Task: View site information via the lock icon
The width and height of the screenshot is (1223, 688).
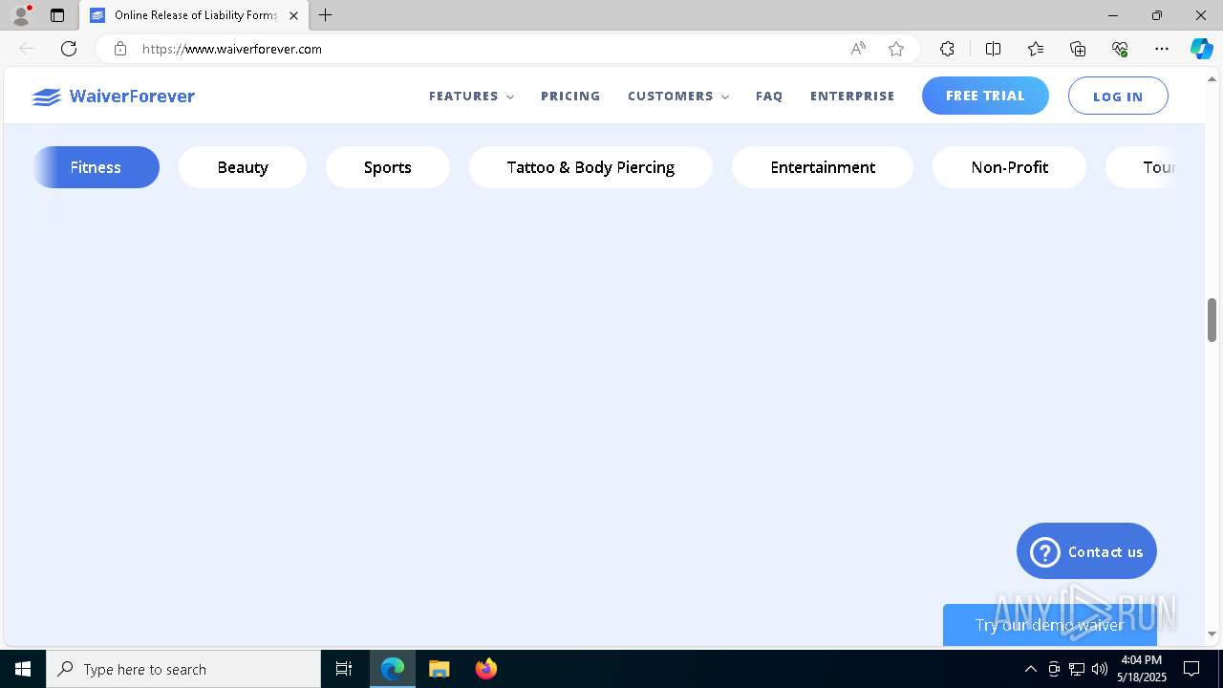Action: 120,49
